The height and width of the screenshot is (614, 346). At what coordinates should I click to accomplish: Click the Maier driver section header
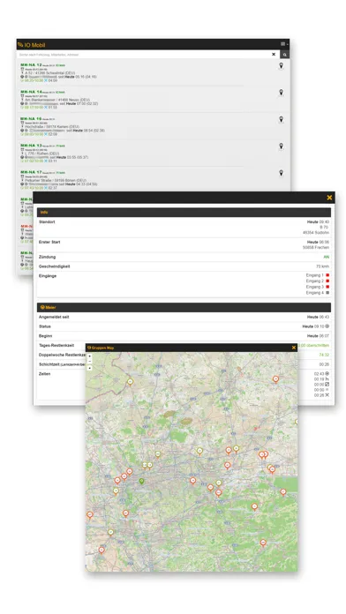point(184,307)
